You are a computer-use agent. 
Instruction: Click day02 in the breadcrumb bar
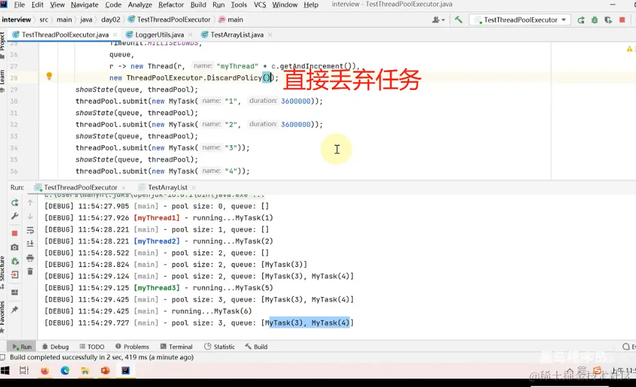111,19
